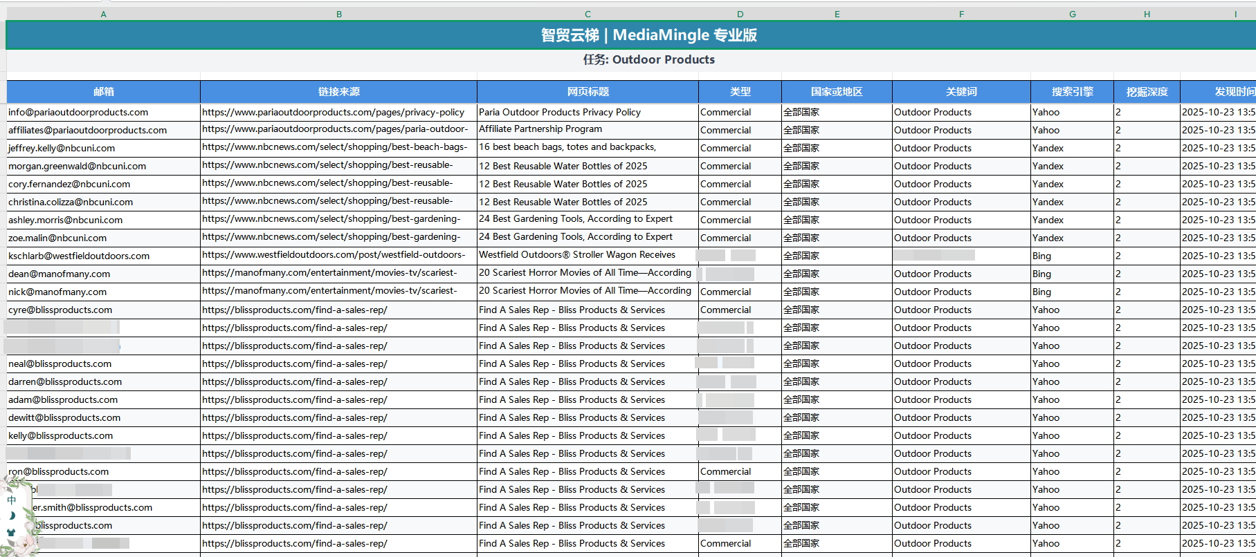Click the westfieldoutdoors.com post URL cell
1256x557 pixels.
pyautogui.click(x=339, y=256)
